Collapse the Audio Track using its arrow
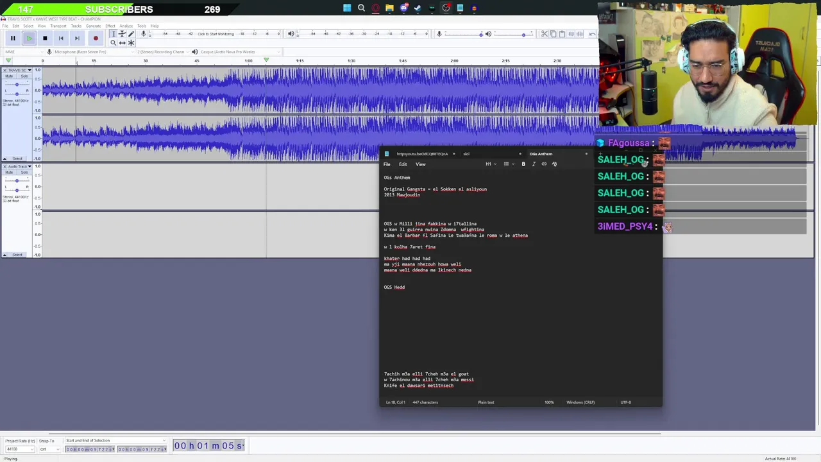 pyautogui.click(x=4, y=255)
